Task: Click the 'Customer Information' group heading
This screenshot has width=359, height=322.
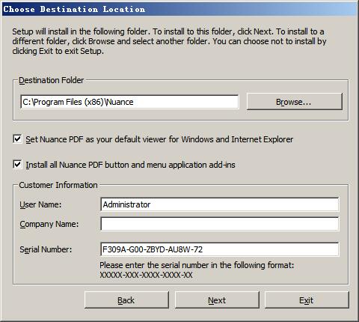Action: pyautogui.click(x=58, y=185)
